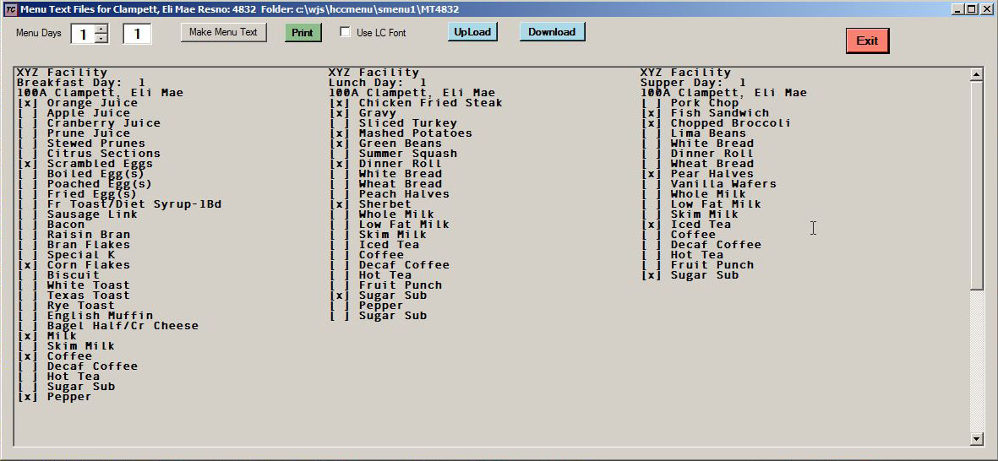998x461 pixels.
Task: Enable the Use LC Font checkbox
Action: (x=346, y=32)
